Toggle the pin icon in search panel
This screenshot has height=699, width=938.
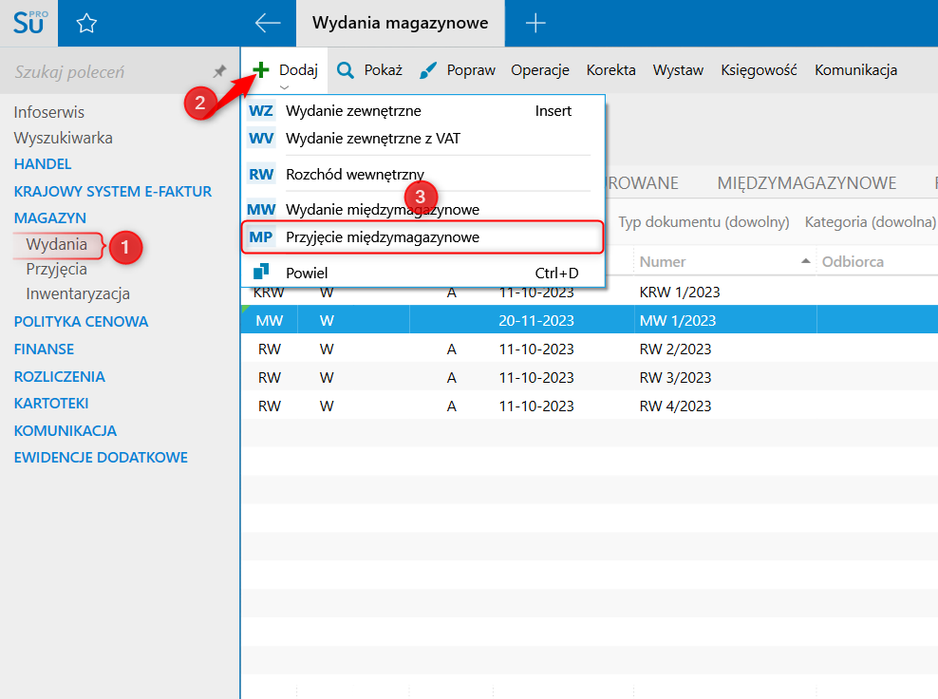(219, 71)
